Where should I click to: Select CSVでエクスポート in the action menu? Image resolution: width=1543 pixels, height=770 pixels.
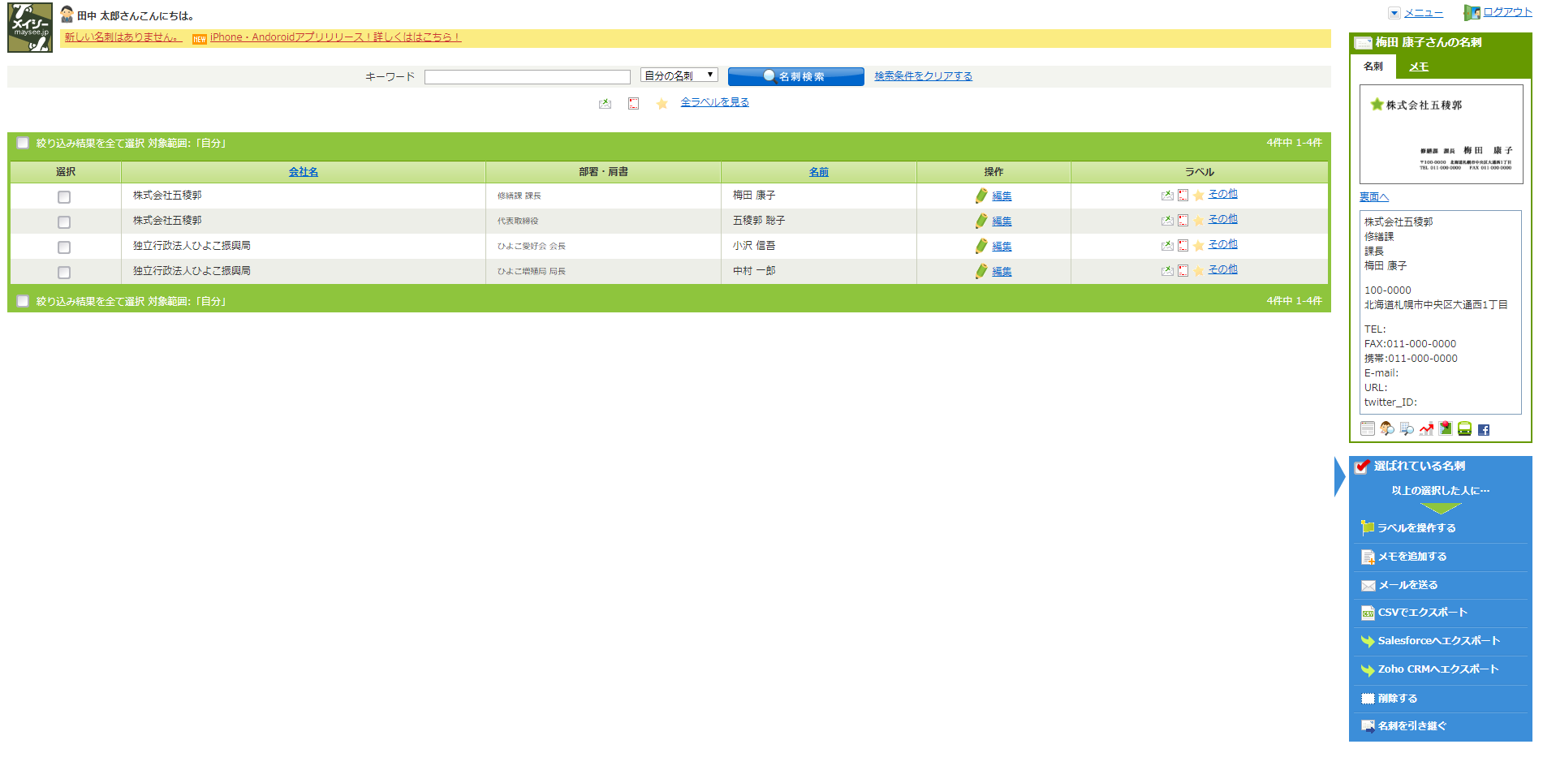(x=1422, y=613)
